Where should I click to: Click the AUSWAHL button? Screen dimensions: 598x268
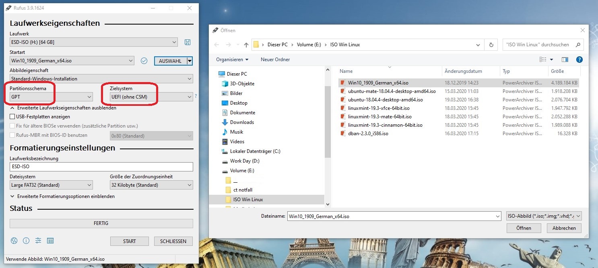pos(170,61)
